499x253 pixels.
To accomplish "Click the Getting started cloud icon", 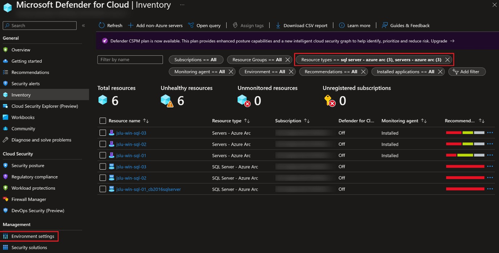I will (5, 61).
